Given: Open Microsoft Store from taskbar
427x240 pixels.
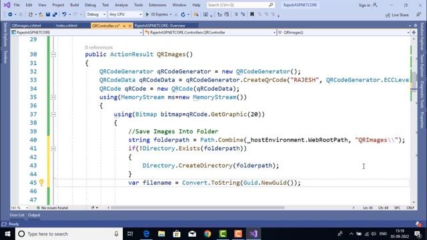Looking at the screenshot, I should coord(177,234).
